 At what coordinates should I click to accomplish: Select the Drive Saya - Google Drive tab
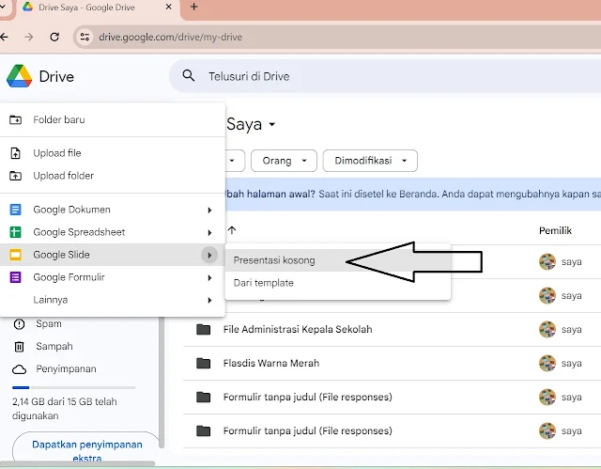(98, 8)
